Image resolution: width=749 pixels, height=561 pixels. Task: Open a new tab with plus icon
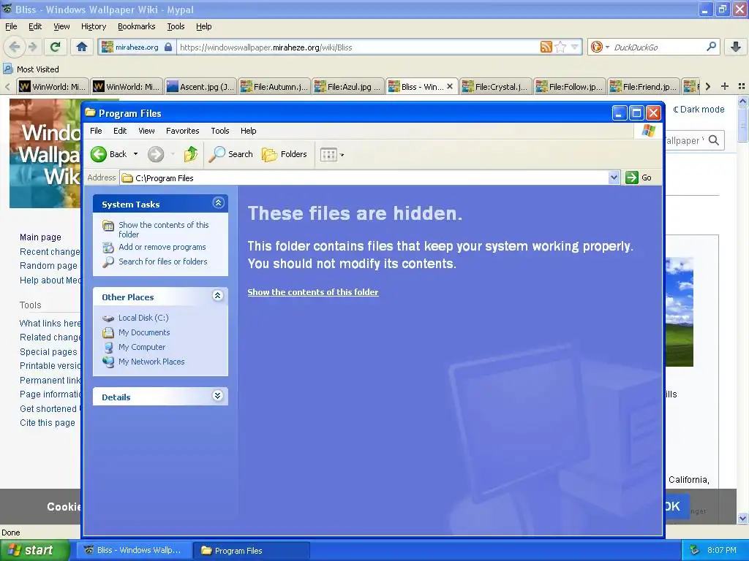coord(725,86)
